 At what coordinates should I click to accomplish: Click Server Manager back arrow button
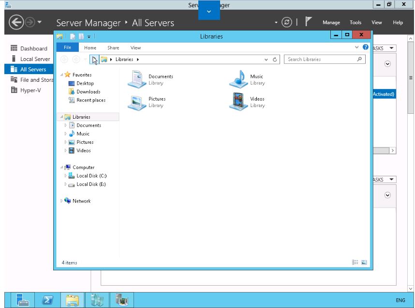point(16,22)
